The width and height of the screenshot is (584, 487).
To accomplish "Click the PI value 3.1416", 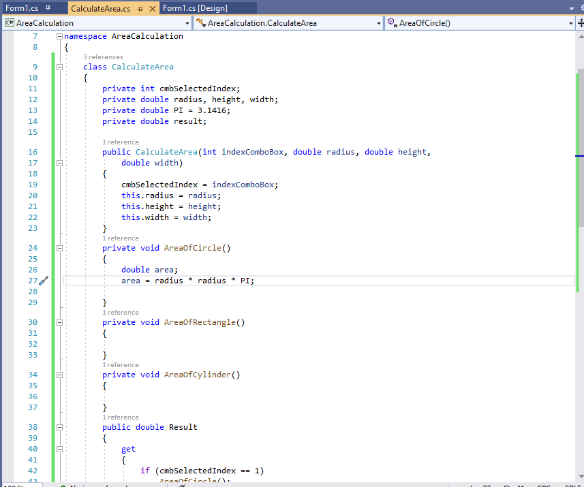I will tap(212, 110).
